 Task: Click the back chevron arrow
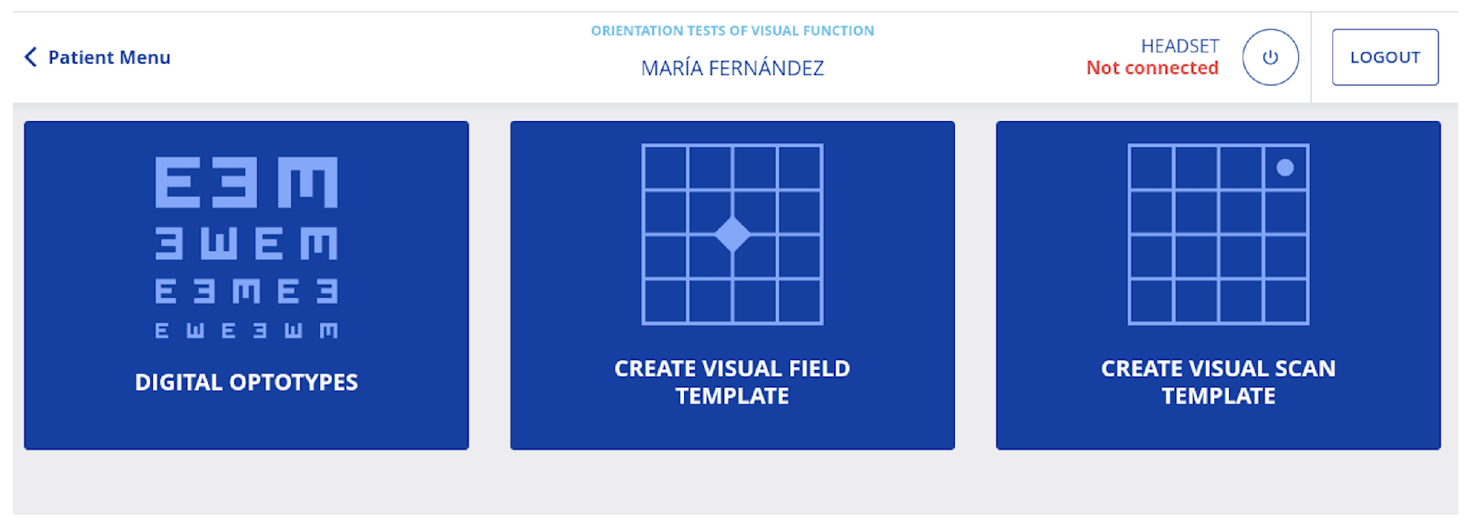tap(31, 57)
